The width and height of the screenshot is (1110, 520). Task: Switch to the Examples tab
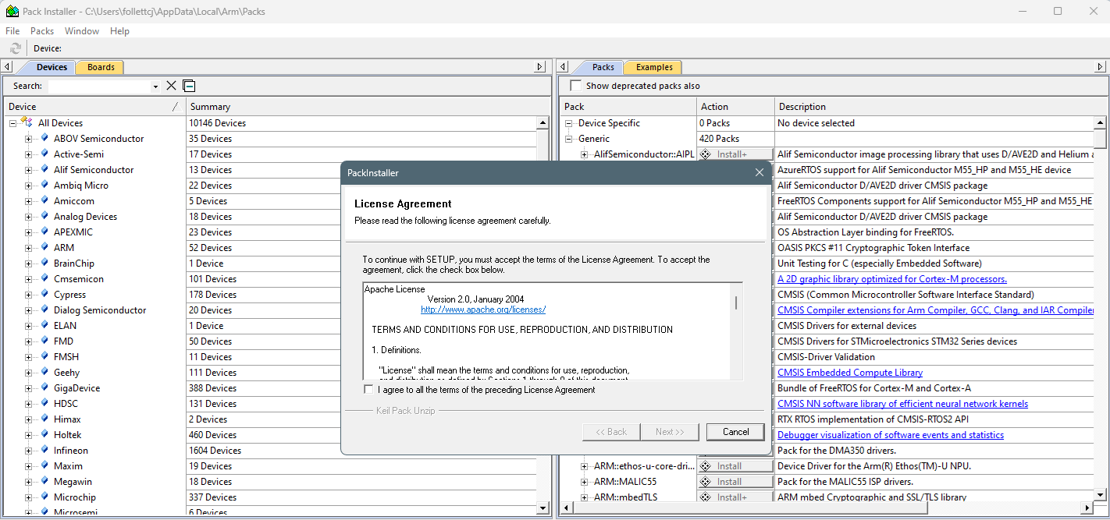click(653, 67)
